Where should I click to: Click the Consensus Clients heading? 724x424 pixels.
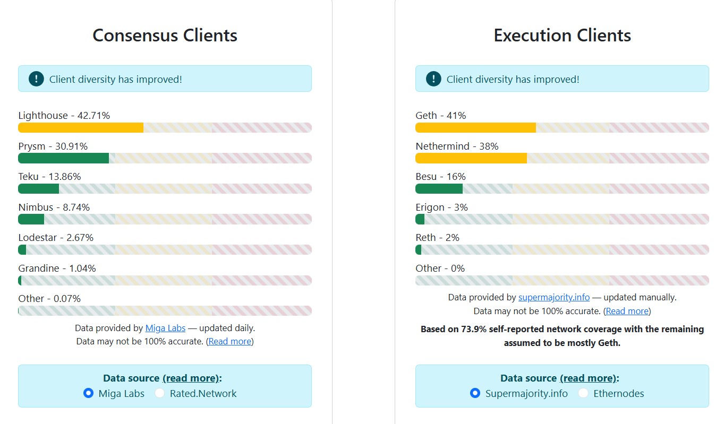point(165,36)
